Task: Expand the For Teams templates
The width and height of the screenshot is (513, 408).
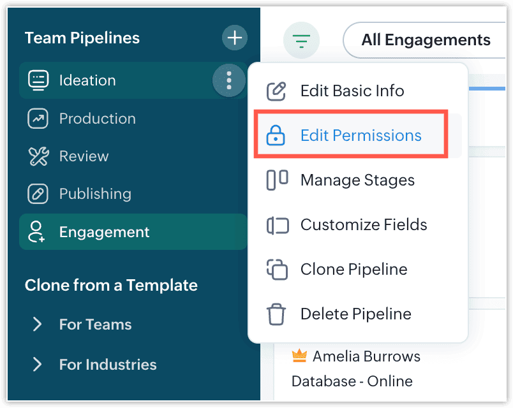Action: 37,324
